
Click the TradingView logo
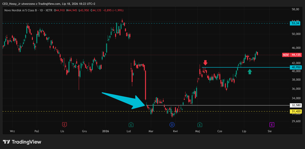tap(22, 142)
